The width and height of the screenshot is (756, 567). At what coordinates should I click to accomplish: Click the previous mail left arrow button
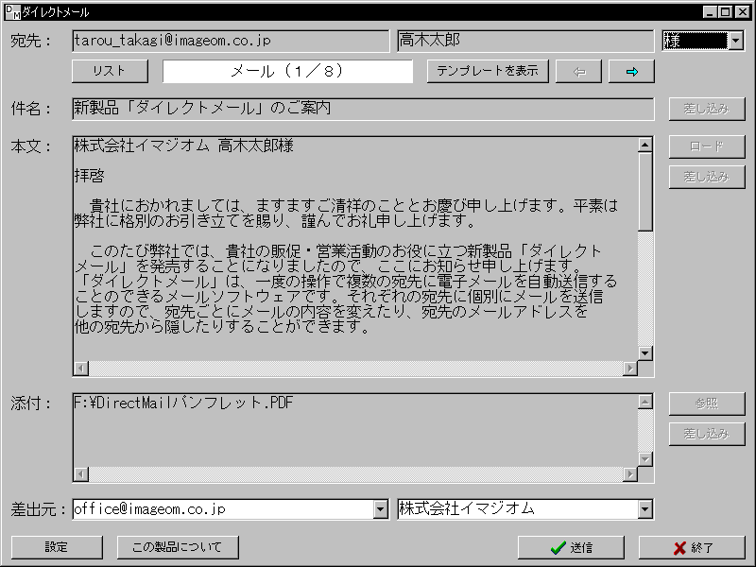578,71
